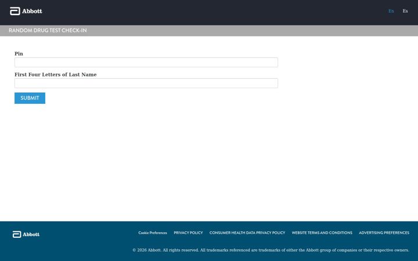Open Website Terms and Conditions link

[x=322, y=233]
